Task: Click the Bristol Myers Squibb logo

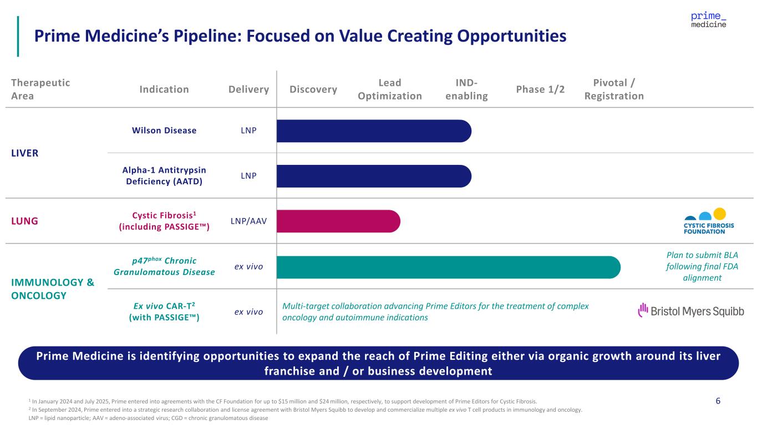Action: (690, 311)
